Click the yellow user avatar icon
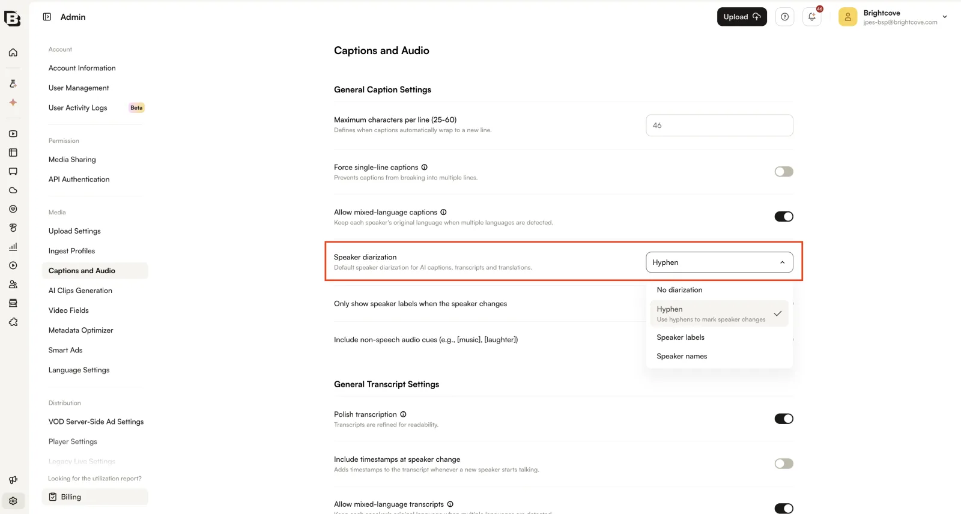 coord(847,17)
